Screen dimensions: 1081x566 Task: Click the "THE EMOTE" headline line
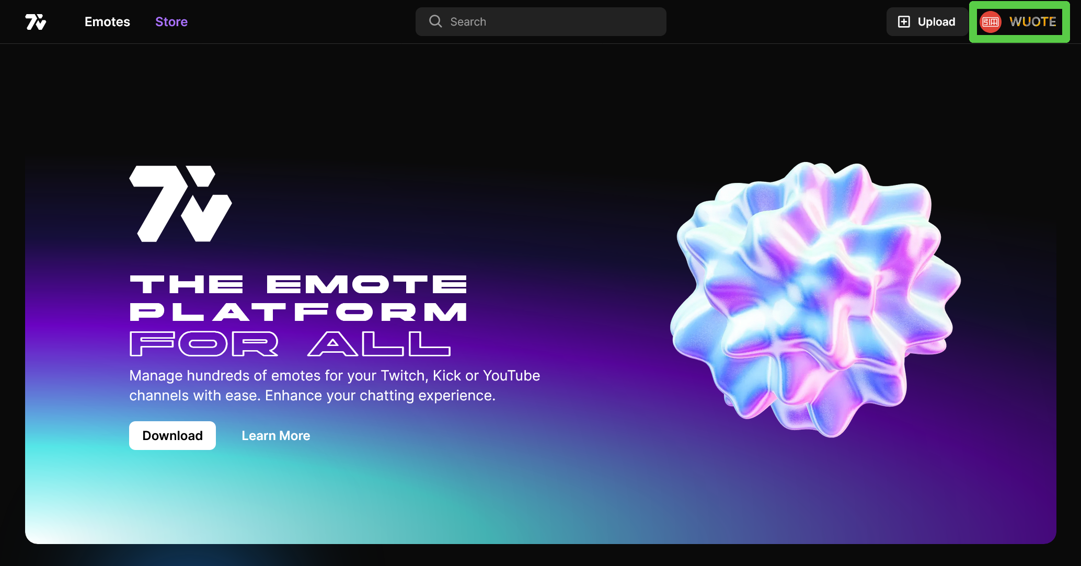pos(298,285)
